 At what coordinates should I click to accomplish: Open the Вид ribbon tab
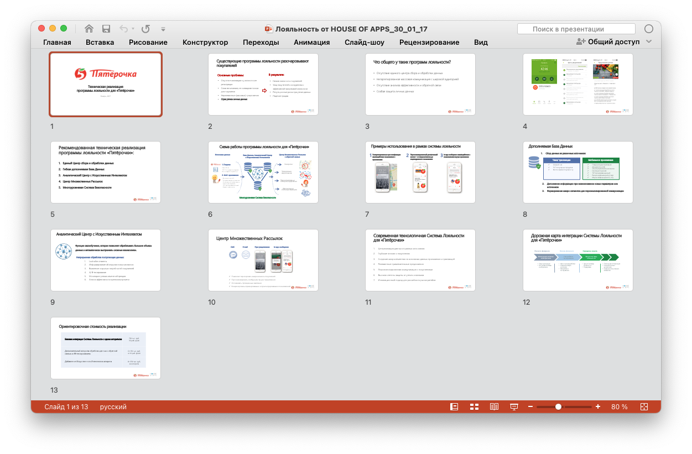point(481,42)
